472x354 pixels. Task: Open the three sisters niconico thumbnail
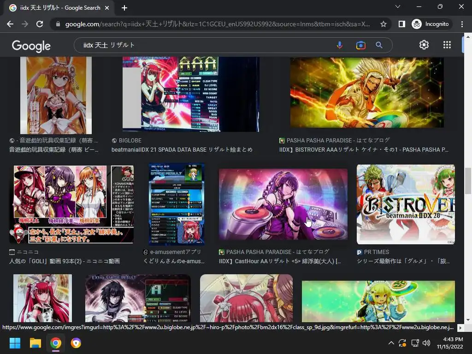71,204
